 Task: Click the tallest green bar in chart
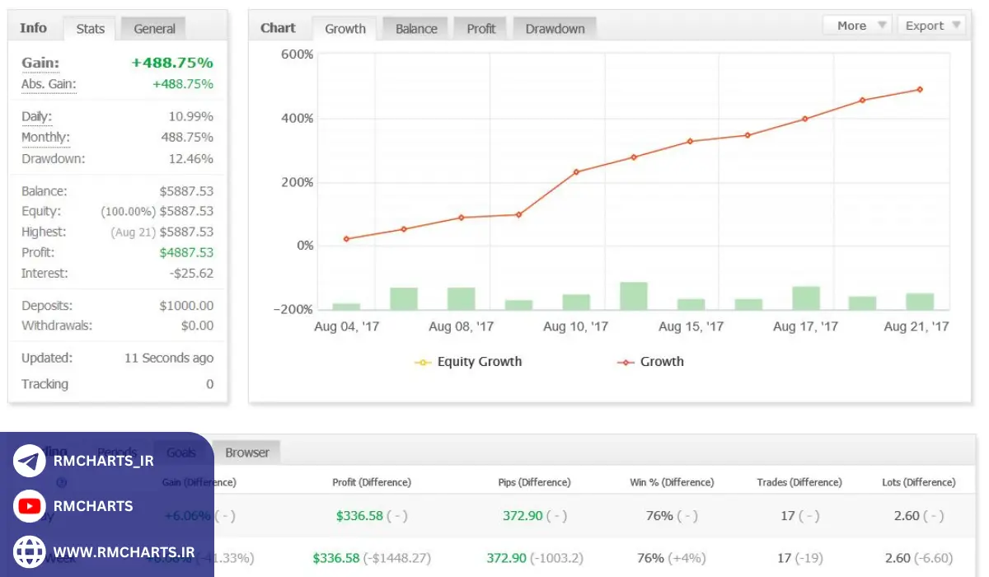pyautogui.click(x=634, y=296)
